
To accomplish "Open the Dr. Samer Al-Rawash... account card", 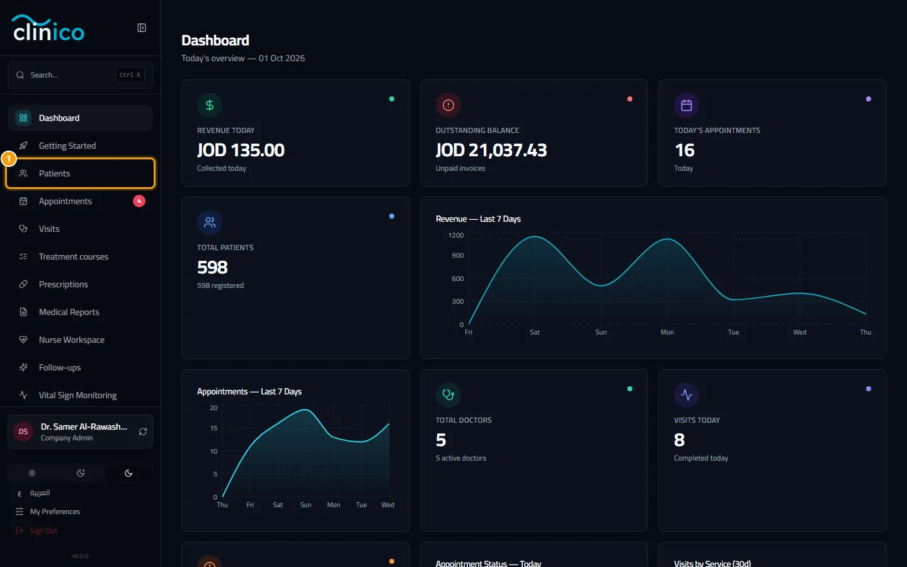I will 80,432.
